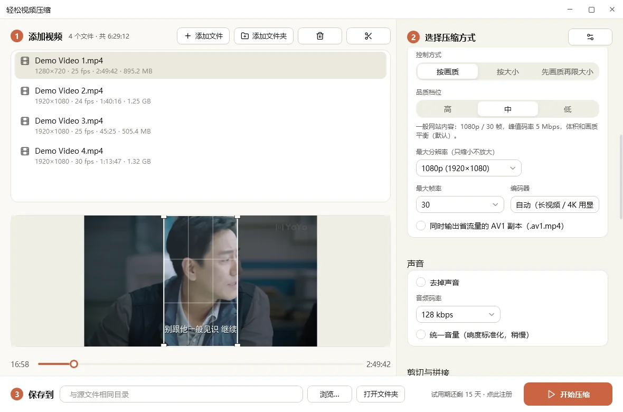Click 选择压缩方式 heading
Screen dimensions: 623x412
(x=450, y=38)
